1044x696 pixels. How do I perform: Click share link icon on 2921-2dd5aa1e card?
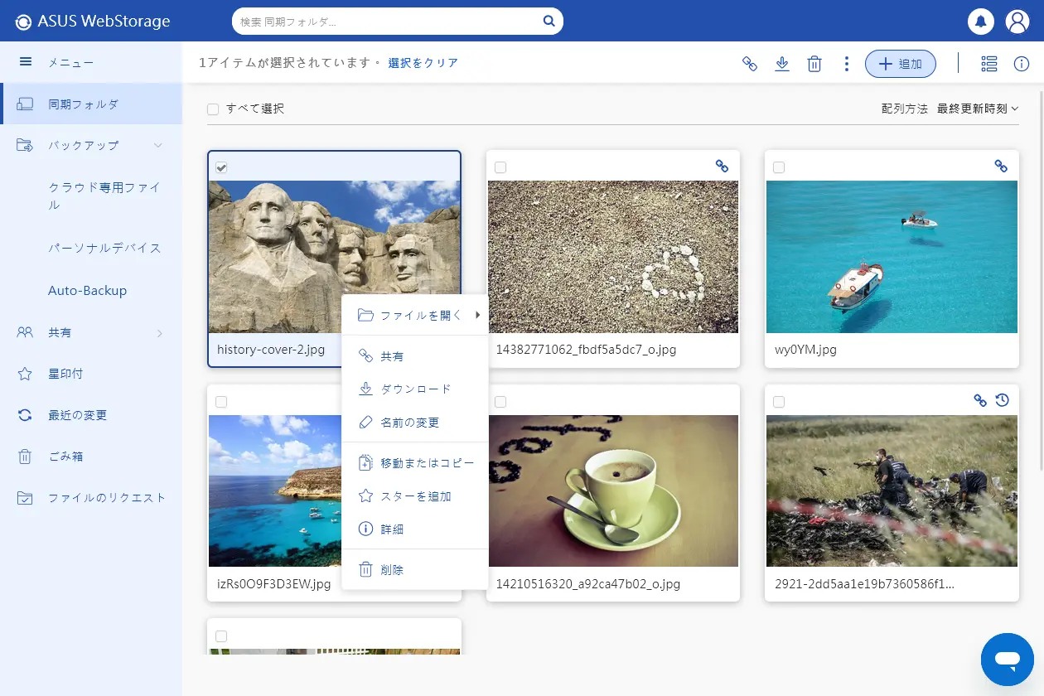tap(980, 400)
